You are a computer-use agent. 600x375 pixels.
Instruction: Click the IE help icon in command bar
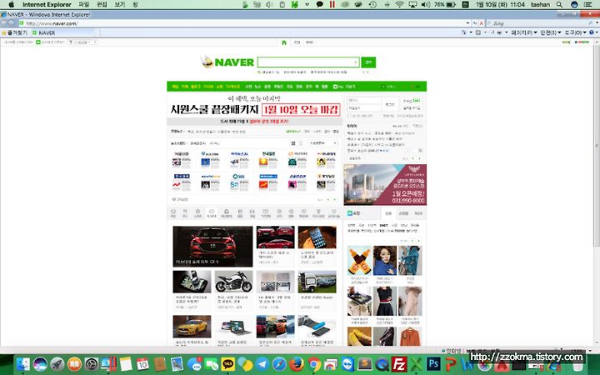[592, 32]
